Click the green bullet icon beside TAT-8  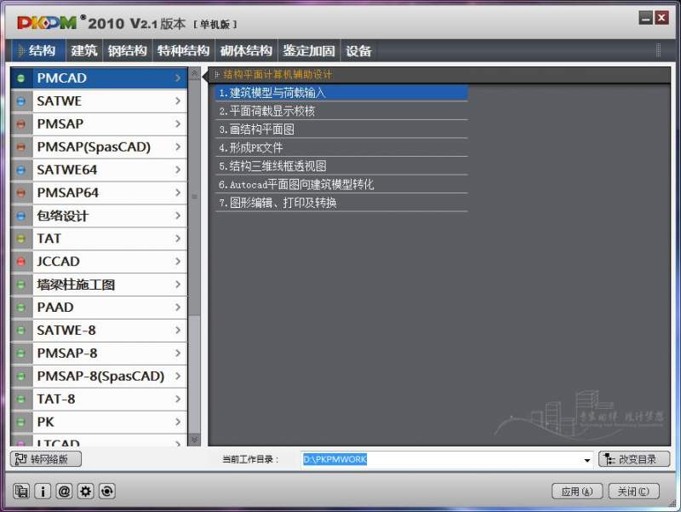tap(20, 399)
